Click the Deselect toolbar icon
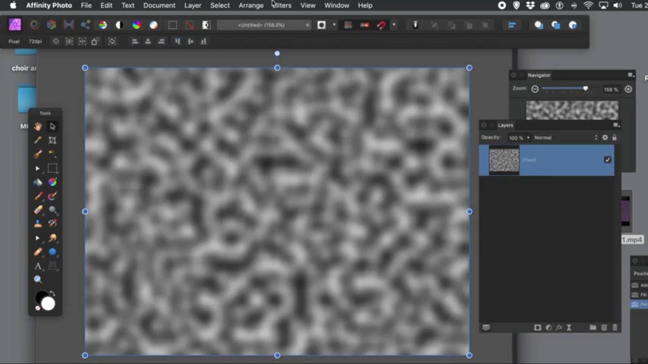Image resolution: width=648 pixels, height=364 pixels. click(190, 25)
